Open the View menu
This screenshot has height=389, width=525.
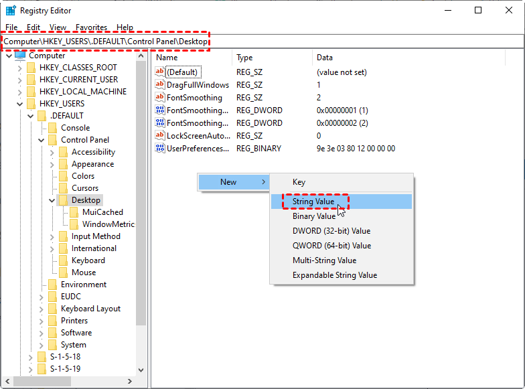(58, 27)
